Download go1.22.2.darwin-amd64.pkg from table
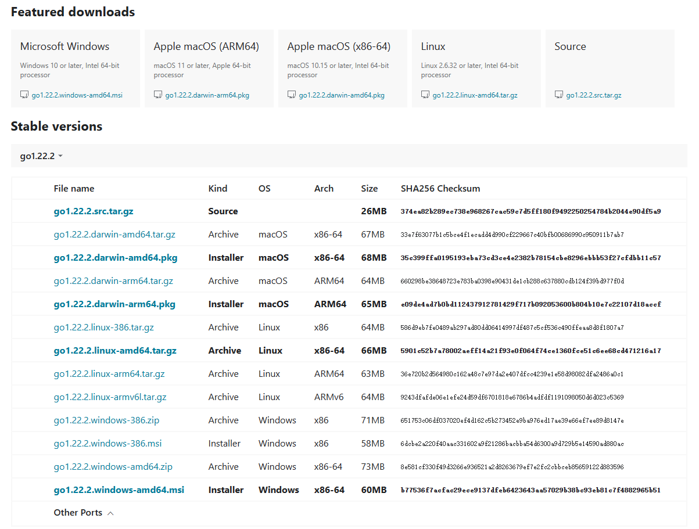The image size is (699, 529). 116,258
